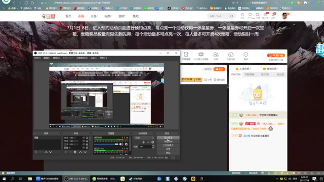Image resolution: width=324 pixels, height=182 pixels.
Task: Click the flying saucer icon in stream toolbar
Action: pyautogui.click(x=201, y=55)
